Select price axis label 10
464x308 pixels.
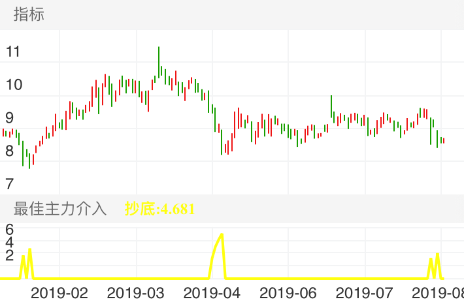pyautogui.click(x=12, y=85)
